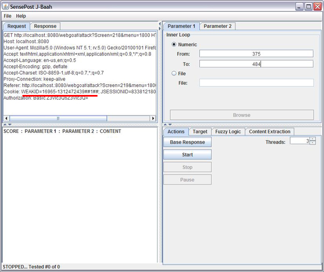Switch to the Parameter 2 tab
This screenshot has height=272, width=324.
[x=217, y=26]
